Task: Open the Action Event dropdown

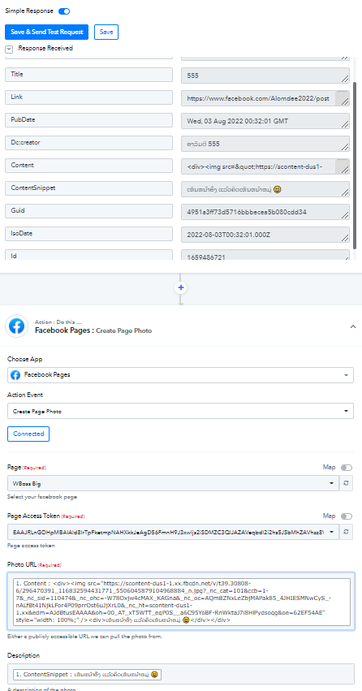Action: (180, 411)
